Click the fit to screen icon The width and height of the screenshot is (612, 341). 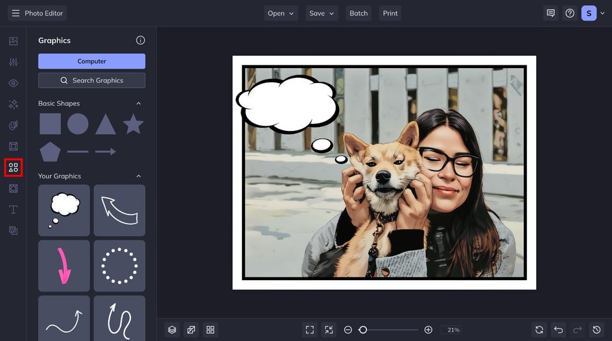point(310,330)
